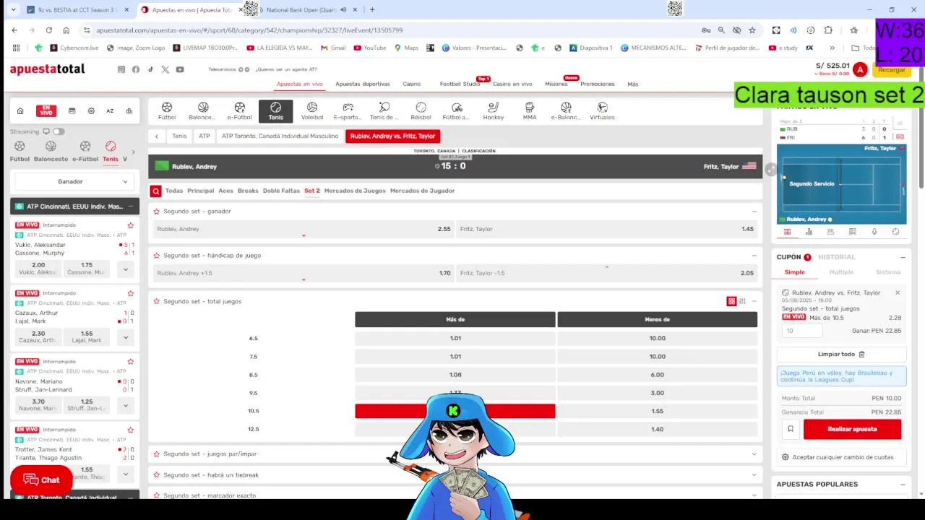Open the calendar icon in sidebar toolbar
Screen dimensions: 925x520
pyautogui.click(x=72, y=111)
